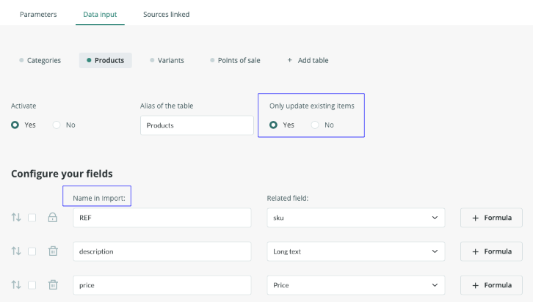Click the Name in Import: label
533x302 pixels.
coord(99,198)
